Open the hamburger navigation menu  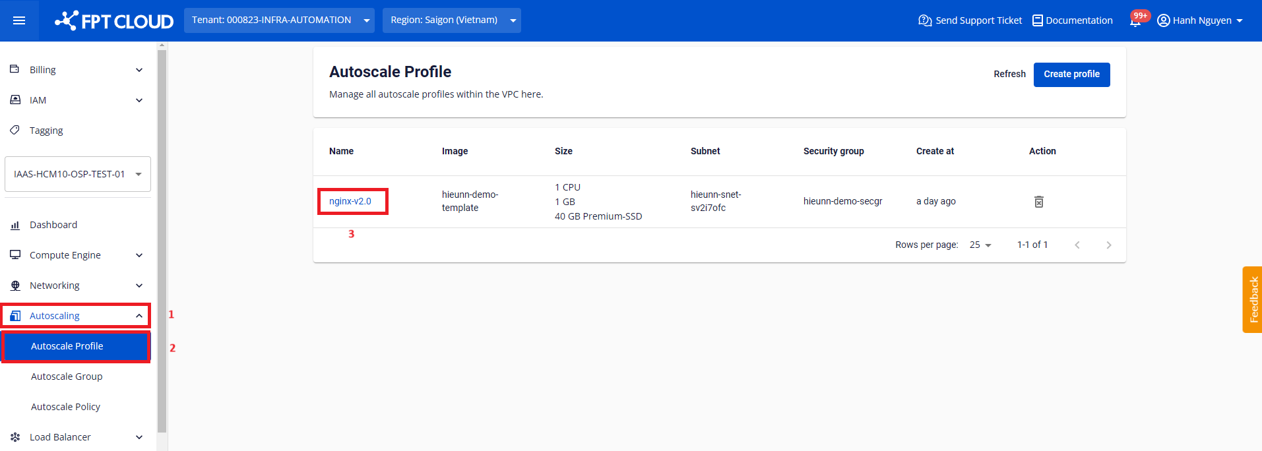coord(19,20)
